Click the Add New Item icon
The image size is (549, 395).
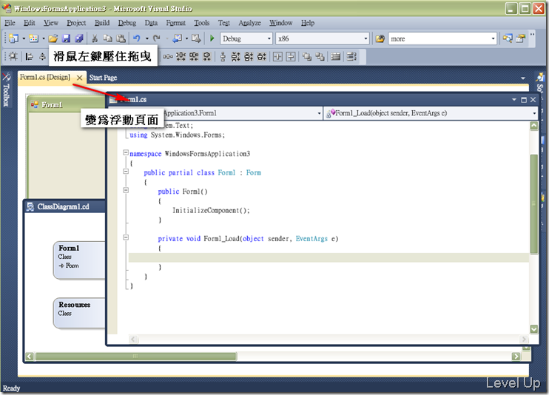(33, 38)
